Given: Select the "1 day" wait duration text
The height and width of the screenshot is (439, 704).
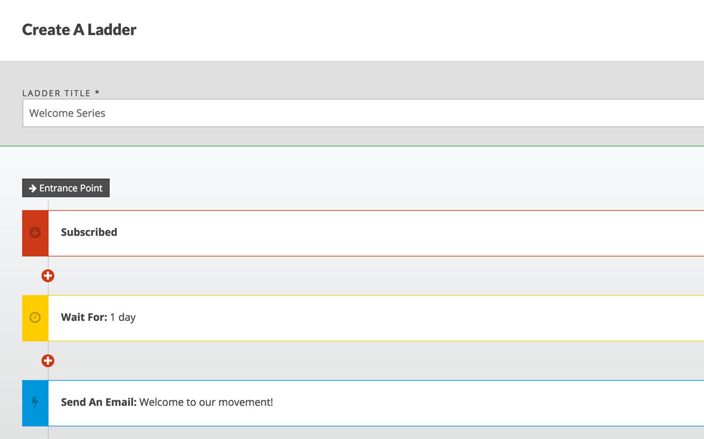Looking at the screenshot, I should (123, 318).
